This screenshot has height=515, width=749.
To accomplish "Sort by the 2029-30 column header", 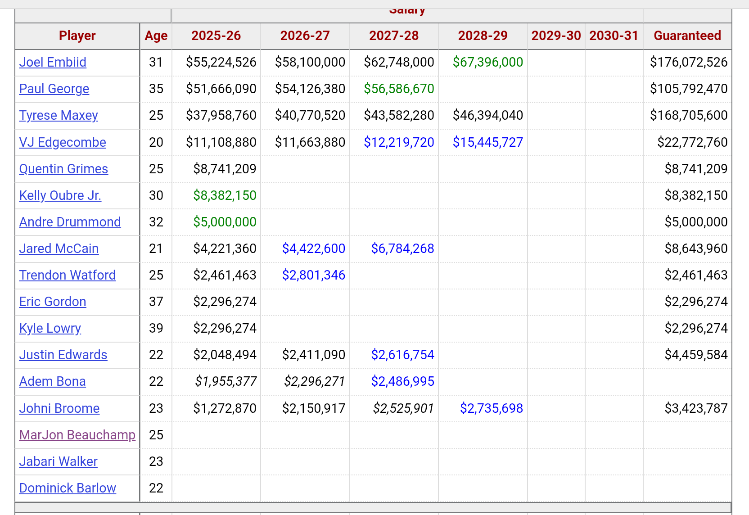I will 556,36.
